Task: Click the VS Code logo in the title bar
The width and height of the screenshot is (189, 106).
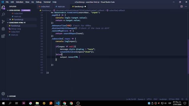Action: coord(3,2)
